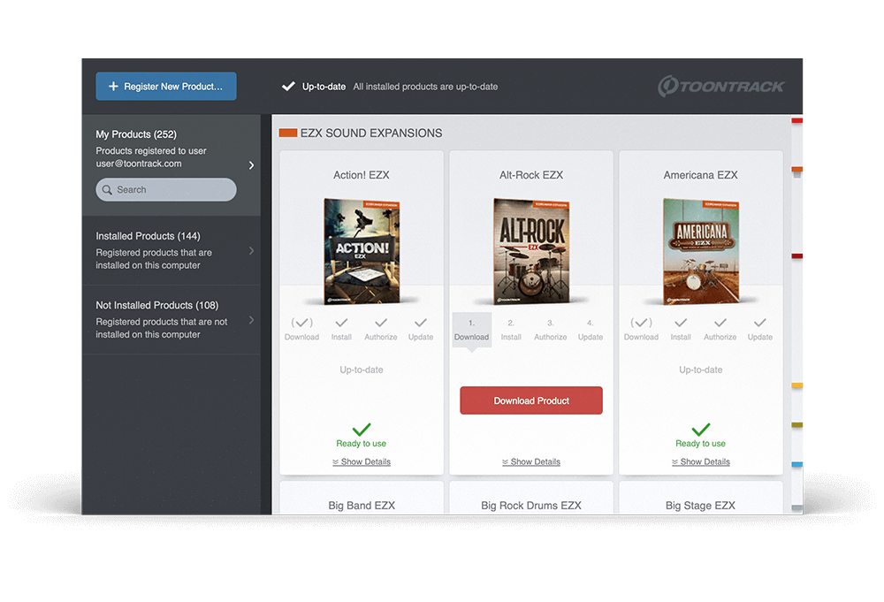Click the Up-to-date checkmark status icon
Viewport: 884px width, 602px height.
pyautogui.click(x=288, y=87)
